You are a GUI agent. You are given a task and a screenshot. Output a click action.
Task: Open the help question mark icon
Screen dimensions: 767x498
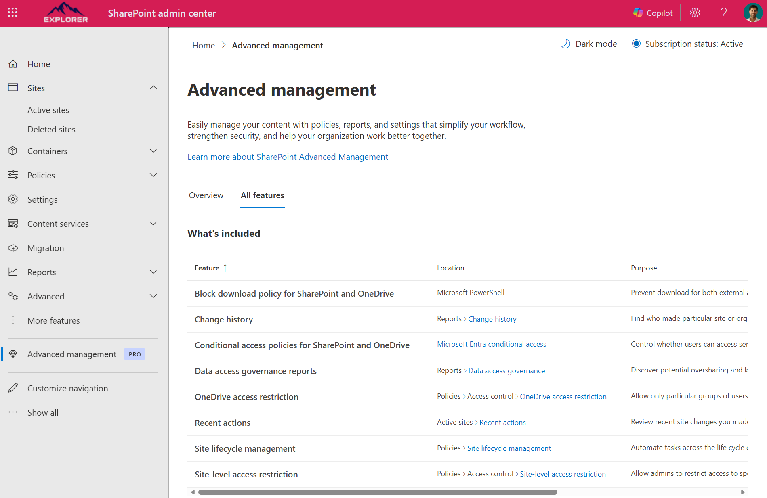tap(724, 13)
